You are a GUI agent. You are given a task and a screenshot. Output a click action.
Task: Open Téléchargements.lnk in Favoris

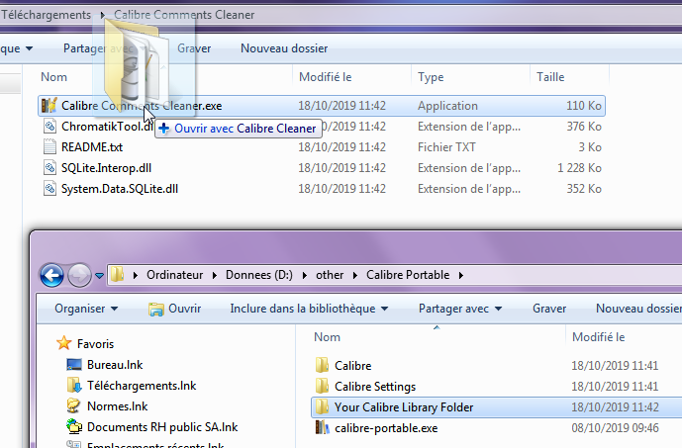142,386
